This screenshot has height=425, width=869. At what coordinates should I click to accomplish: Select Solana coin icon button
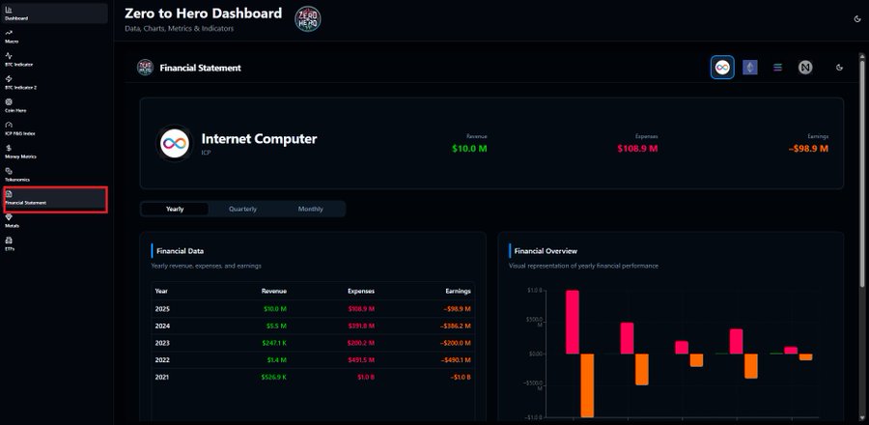point(777,68)
